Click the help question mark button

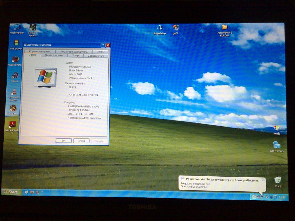pos(103,45)
